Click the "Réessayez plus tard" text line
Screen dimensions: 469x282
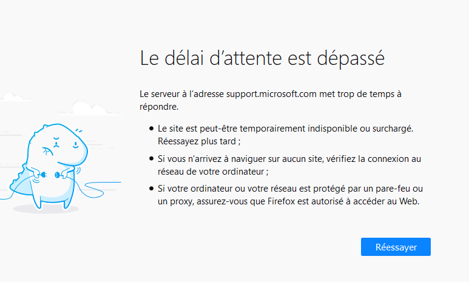(x=199, y=141)
